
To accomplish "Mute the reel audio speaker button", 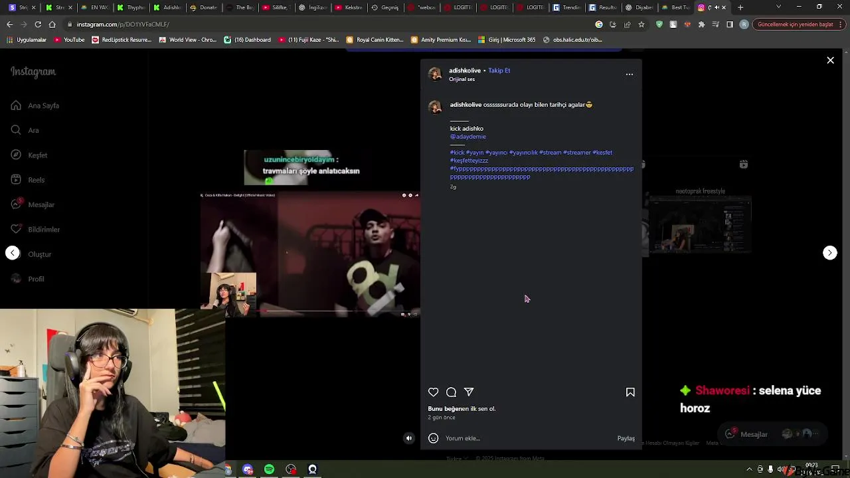I will coord(409,438).
